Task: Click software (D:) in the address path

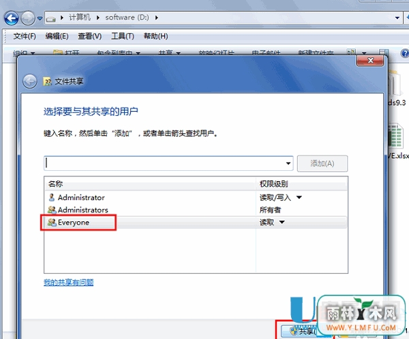Action: (x=127, y=18)
